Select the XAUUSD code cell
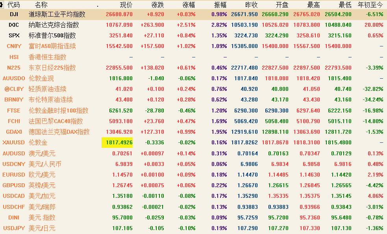387x234 pixels. pos(13,142)
